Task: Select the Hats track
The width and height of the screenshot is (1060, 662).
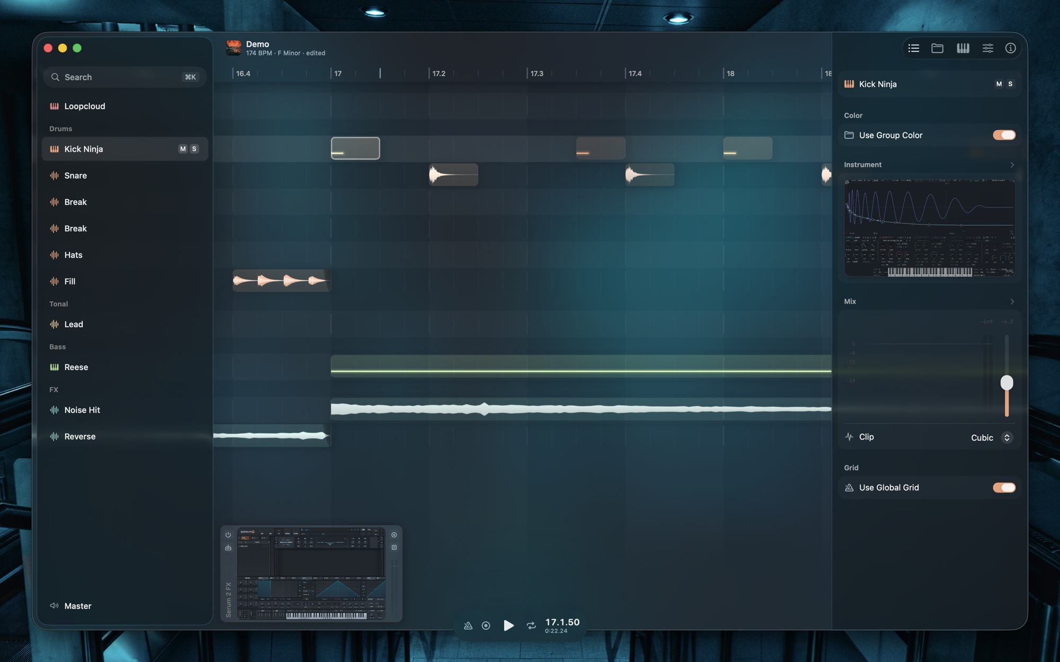Action: (125, 255)
